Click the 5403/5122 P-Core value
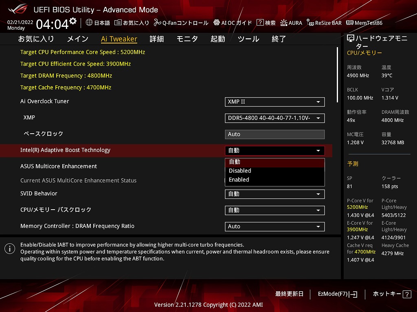The width and height of the screenshot is (417, 312). pos(394,215)
